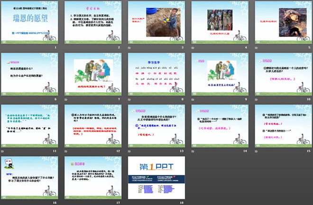Select slide 3 showing boy beside water hole

pyautogui.click(x=156, y=23)
